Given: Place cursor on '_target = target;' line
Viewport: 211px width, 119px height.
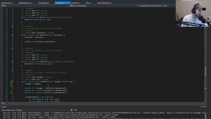Looking at the screenshot, I should click(x=33, y=84).
